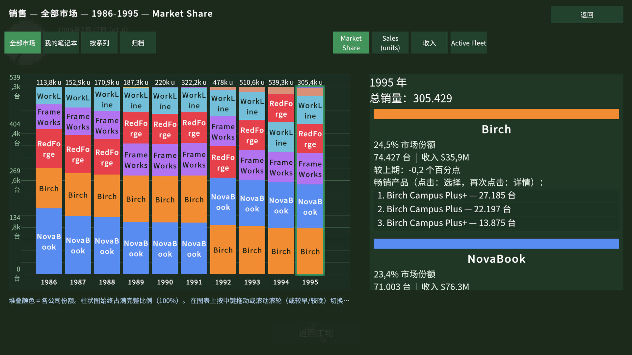
Task: Open the 我的笔记本 tab
Action: pyautogui.click(x=61, y=43)
